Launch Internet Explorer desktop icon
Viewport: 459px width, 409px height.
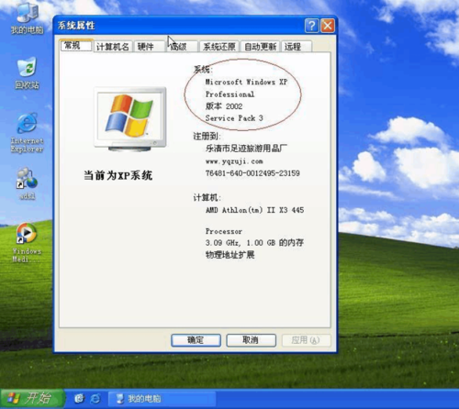[27, 132]
